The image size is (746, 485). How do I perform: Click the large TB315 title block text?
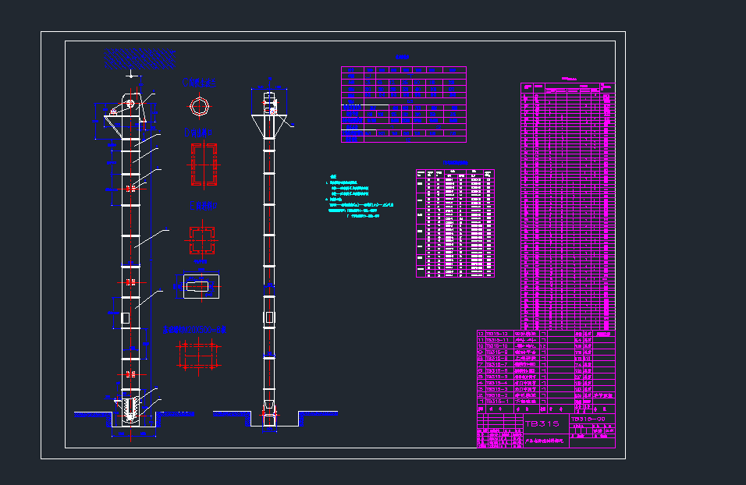(x=542, y=424)
